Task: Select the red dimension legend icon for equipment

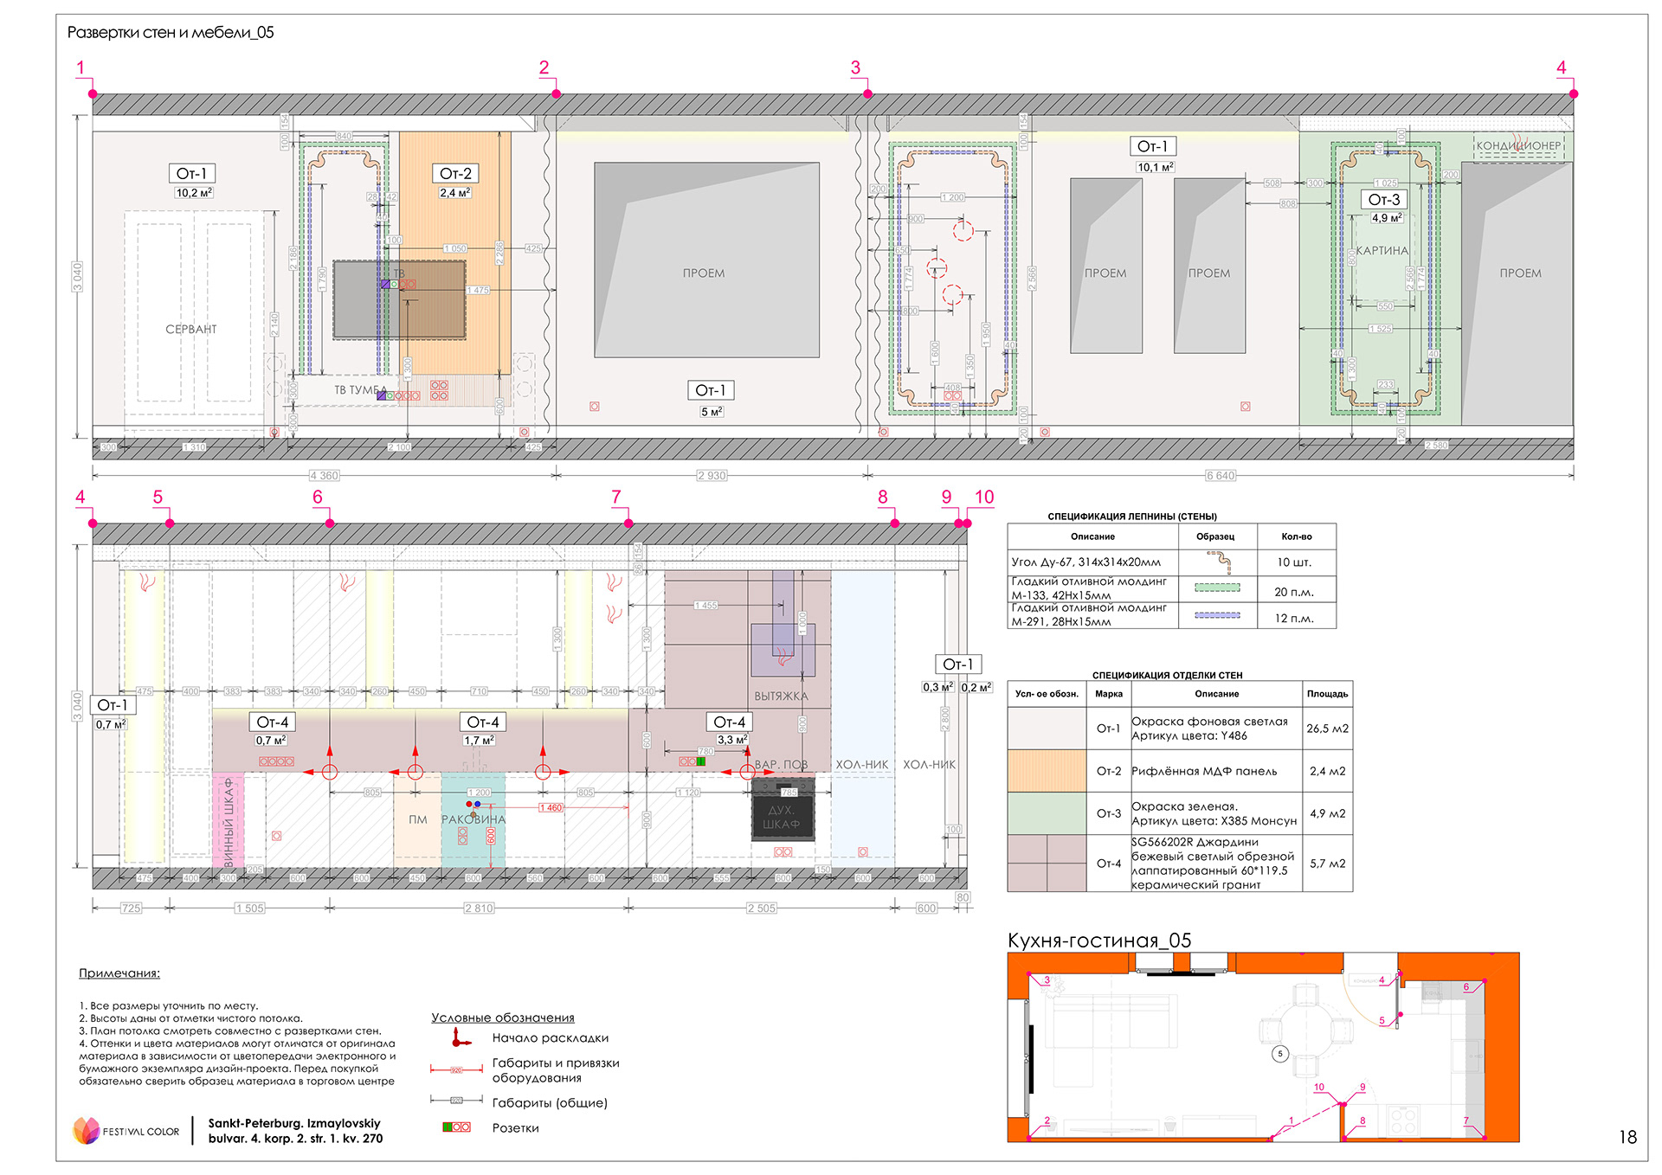Action: click(x=456, y=1070)
